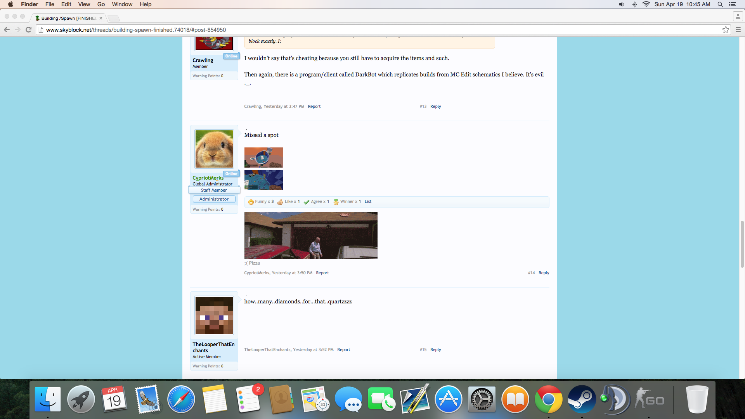Bookmark this page with the star icon
This screenshot has width=745, height=419.
coord(726,30)
